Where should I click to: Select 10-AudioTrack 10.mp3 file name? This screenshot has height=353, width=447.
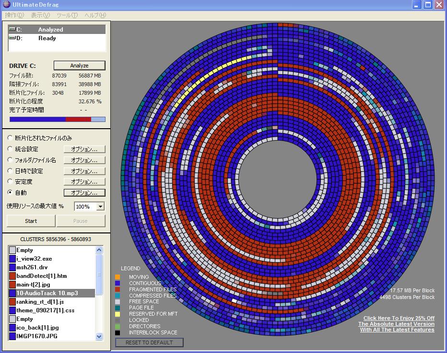tap(47, 293)
